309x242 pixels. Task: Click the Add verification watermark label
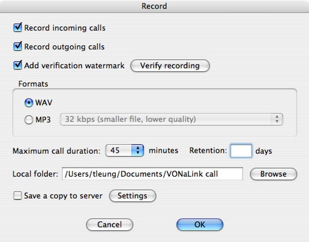[74, 66]
